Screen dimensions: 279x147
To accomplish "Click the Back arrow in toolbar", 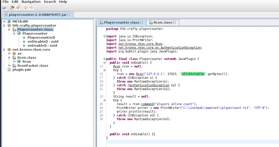I will click(x=26, y=8).
